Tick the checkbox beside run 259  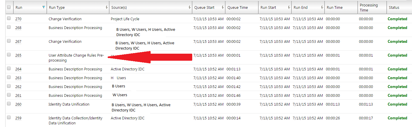[9, 117]
